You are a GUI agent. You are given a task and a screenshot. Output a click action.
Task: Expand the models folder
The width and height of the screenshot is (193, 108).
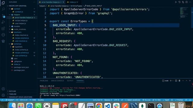[10, 26]
